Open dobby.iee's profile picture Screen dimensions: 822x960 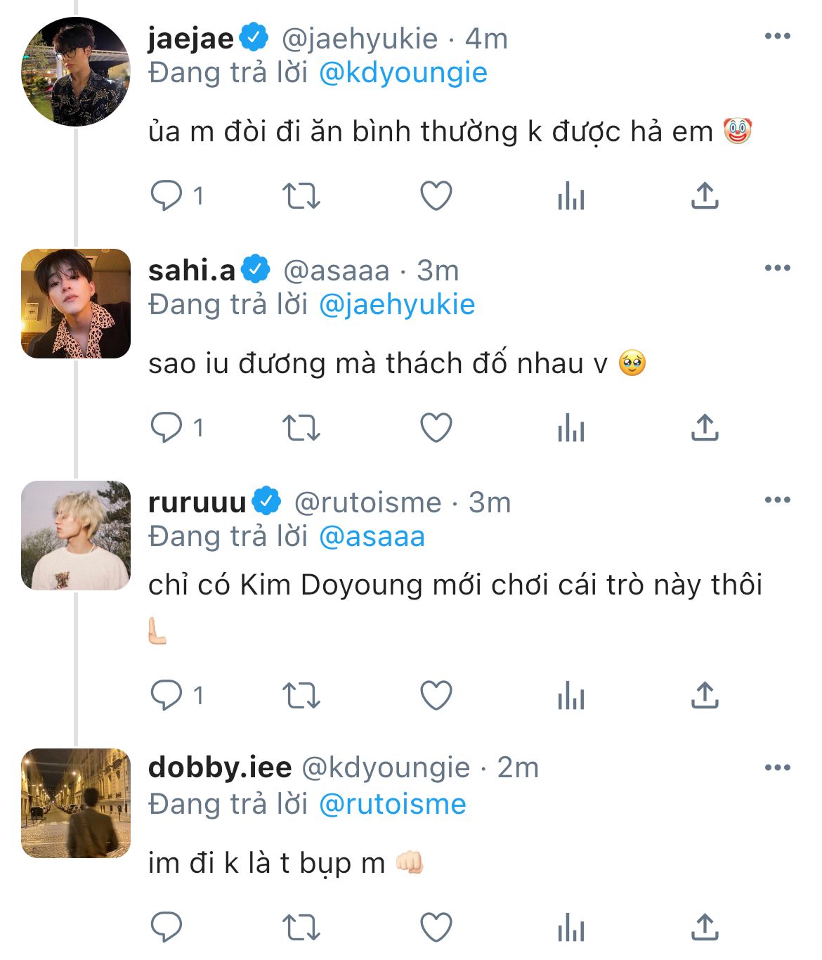coord(76,803)
